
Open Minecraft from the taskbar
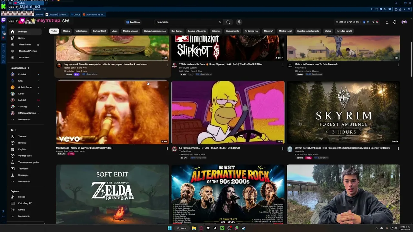point(222,228)
